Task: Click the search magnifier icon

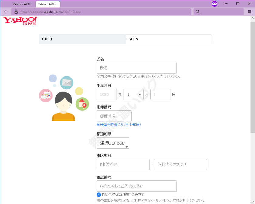Action: pos(197,12)
